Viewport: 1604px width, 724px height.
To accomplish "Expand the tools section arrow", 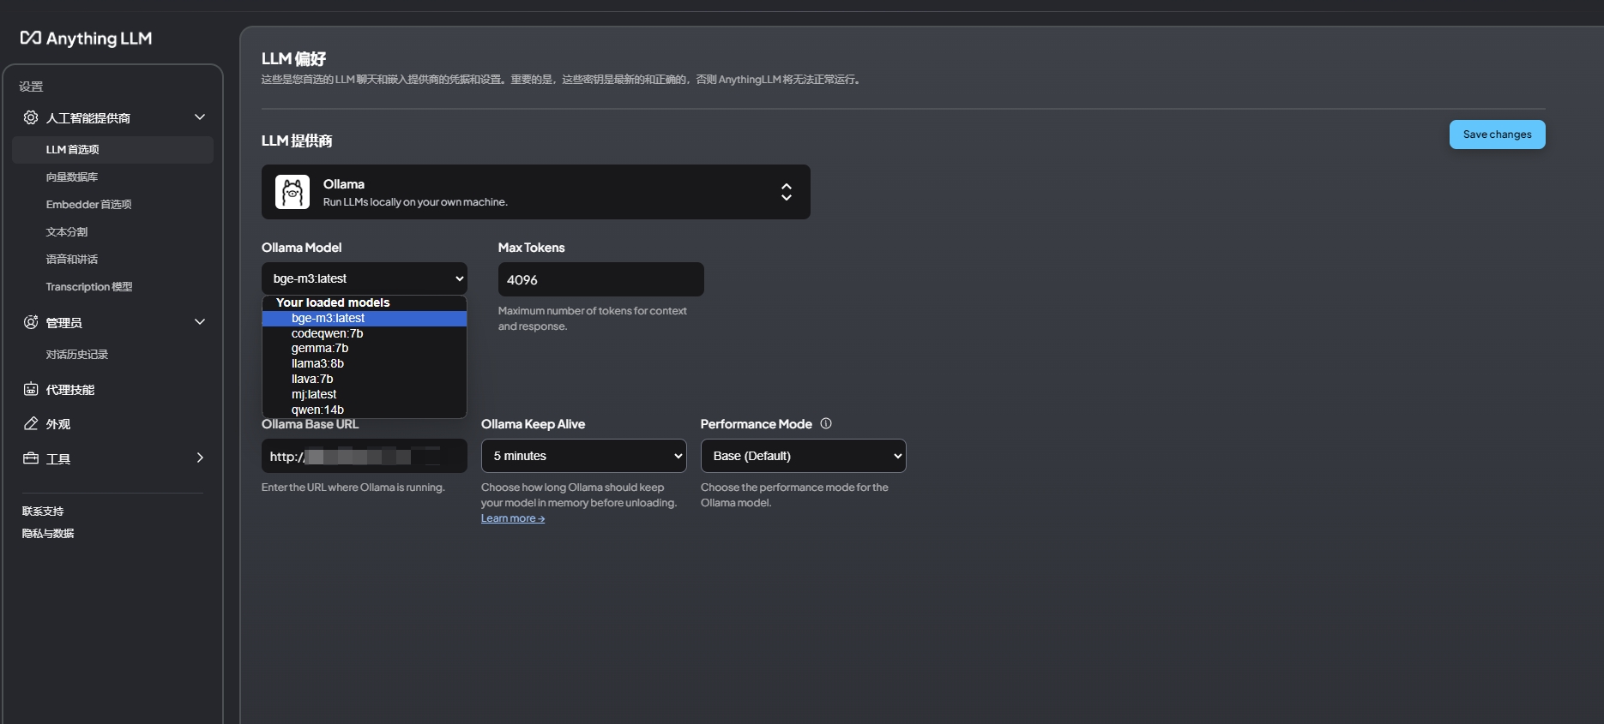I will coord(200,458).
